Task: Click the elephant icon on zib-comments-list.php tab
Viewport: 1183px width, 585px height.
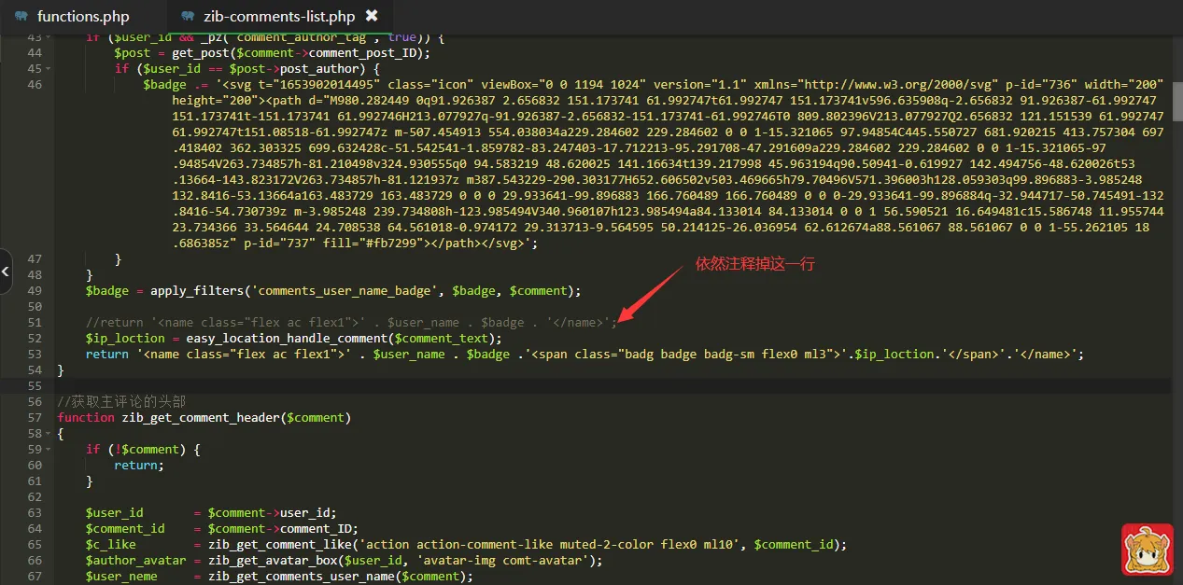Action: tap(189, 17)
